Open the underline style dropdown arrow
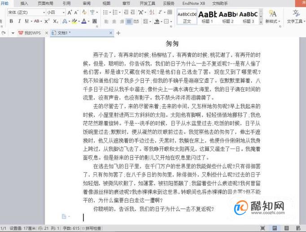The height and width of the screenshot is (232, 306). click(x=31, y=21)
